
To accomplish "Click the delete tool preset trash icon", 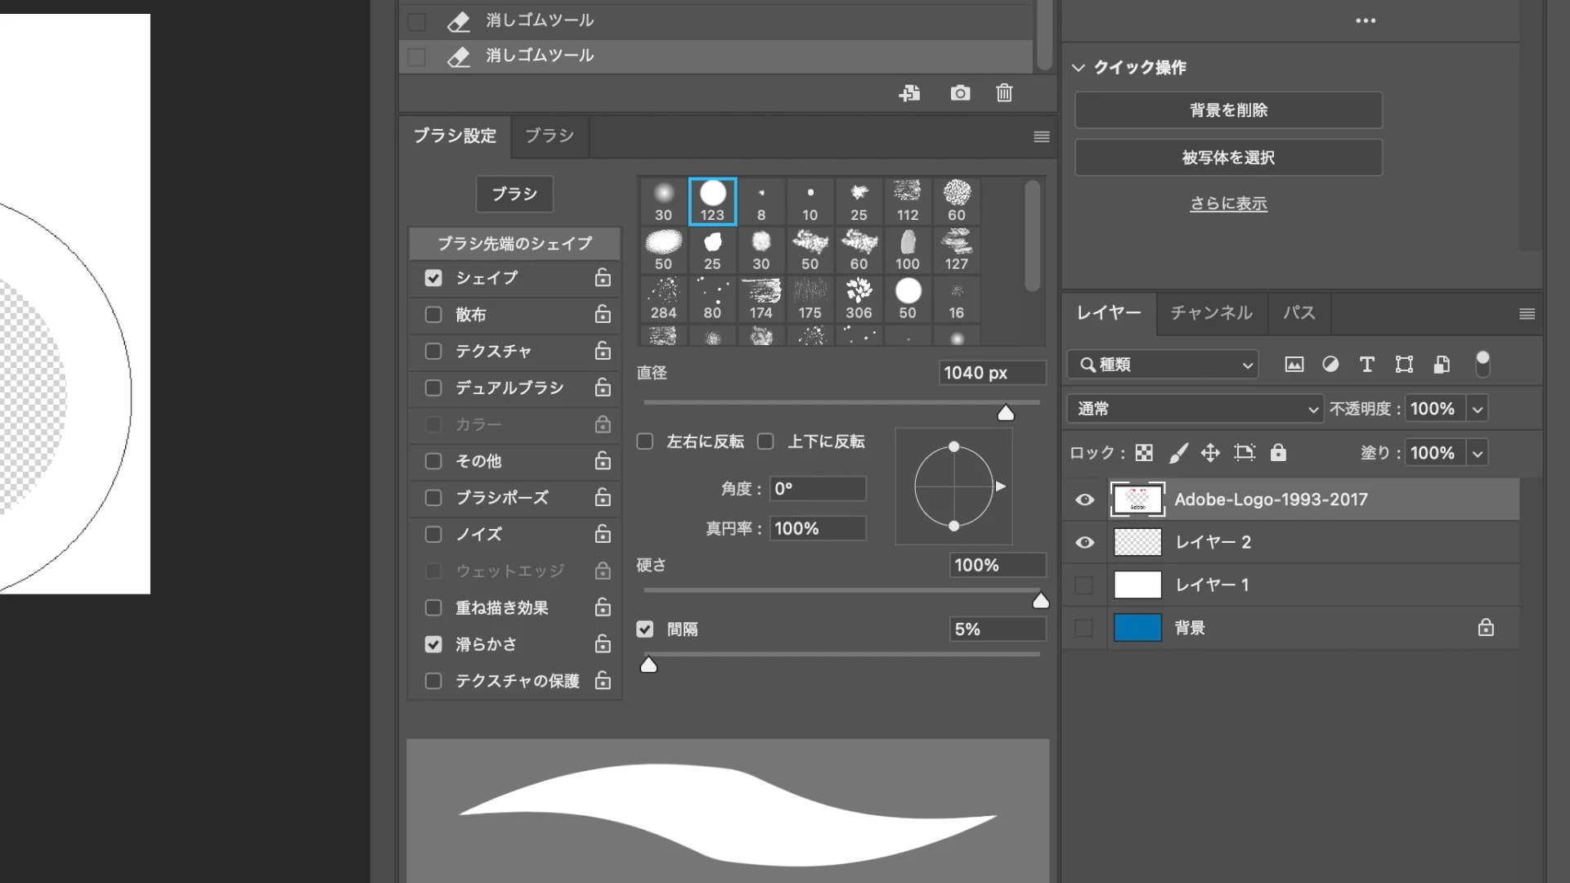I will click(x=1004, y=93).
